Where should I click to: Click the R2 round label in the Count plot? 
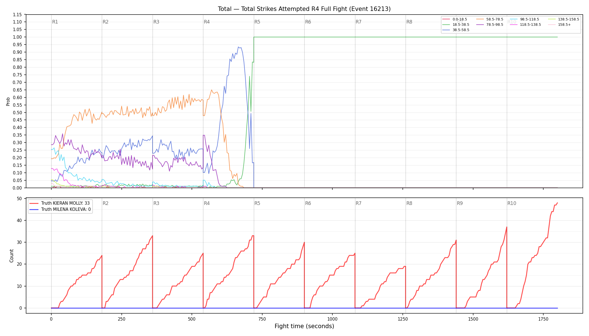105,203
